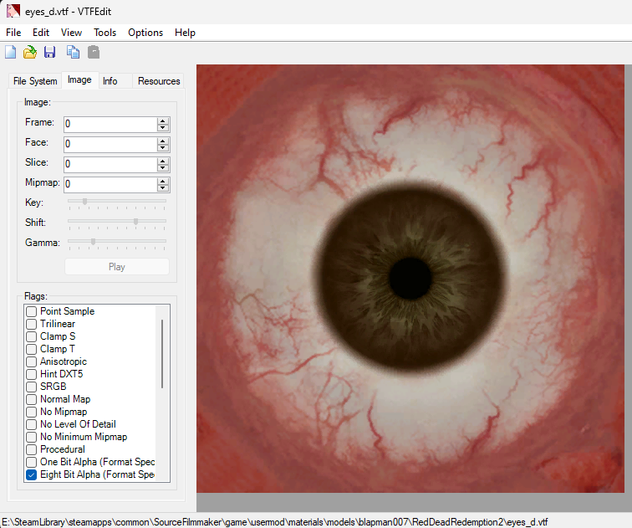Increase the Mipmap value with up arrow
Image resolution: width=632 pixels, height=528 pixels.
[163, 181]
